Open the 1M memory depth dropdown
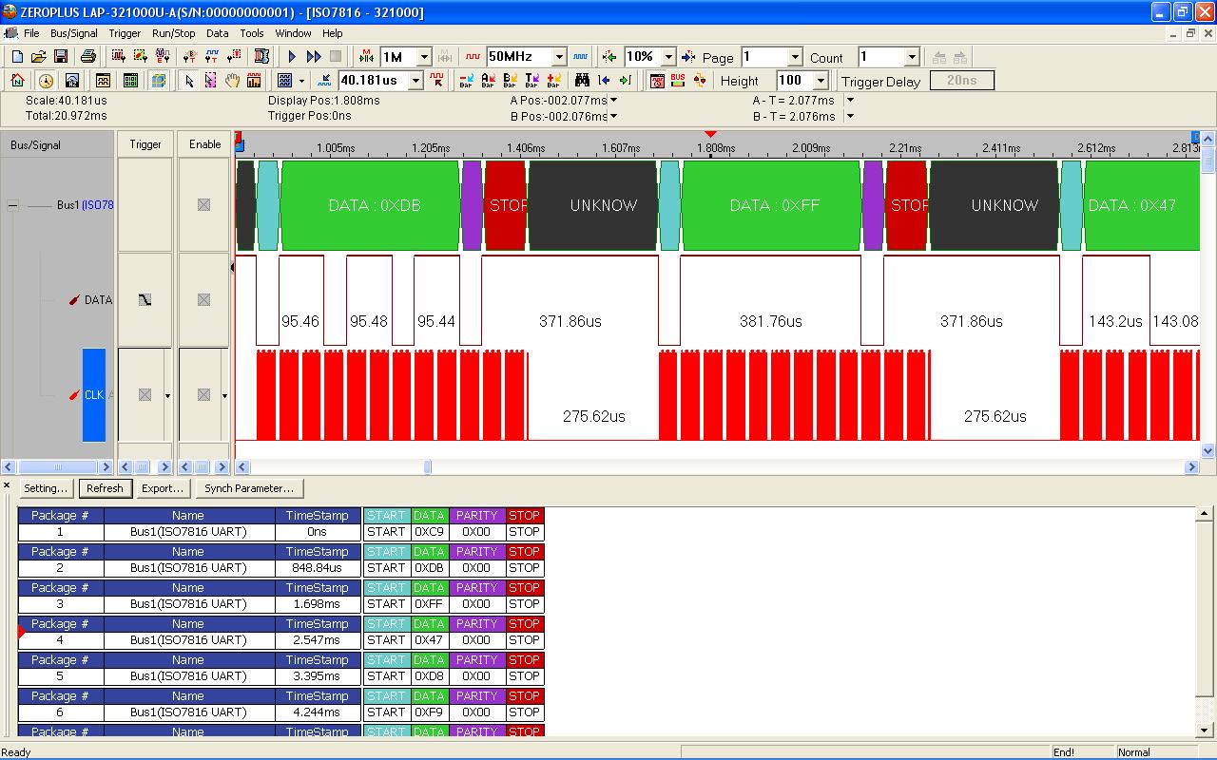The width and height of the screenshot is (1217, 760). pyautogui.click(x=424, y=57)
